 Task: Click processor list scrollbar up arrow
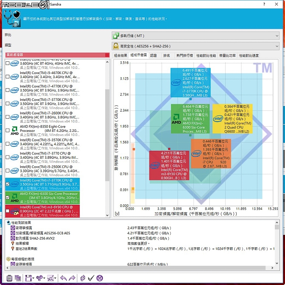coord(107,62)
